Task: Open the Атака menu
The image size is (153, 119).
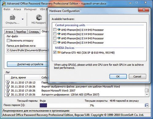Action: (17, 9)
